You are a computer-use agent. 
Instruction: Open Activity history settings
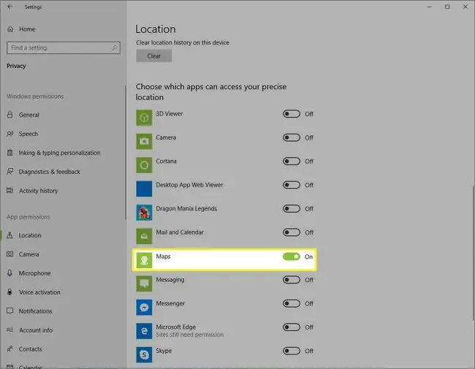(x=38, y=191)
